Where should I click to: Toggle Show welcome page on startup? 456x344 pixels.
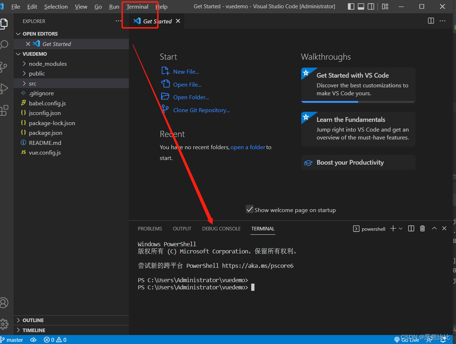coord(250,209)
